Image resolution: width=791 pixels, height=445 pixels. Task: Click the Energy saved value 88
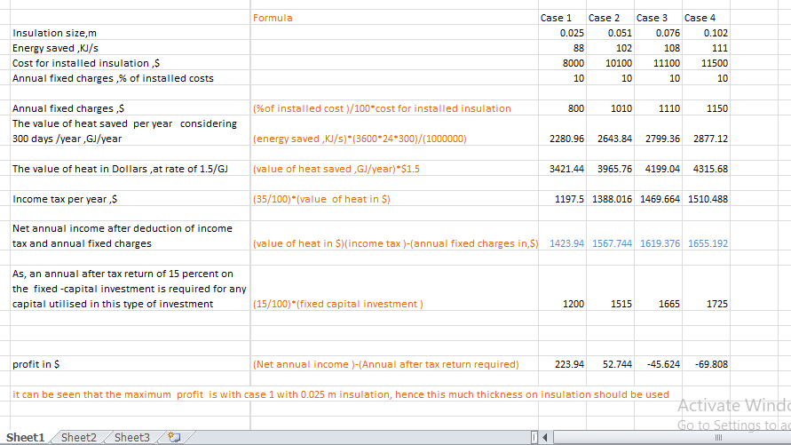(x=577, y=48)
